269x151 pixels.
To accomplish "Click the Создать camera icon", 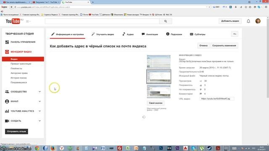I will pos(7,121).
